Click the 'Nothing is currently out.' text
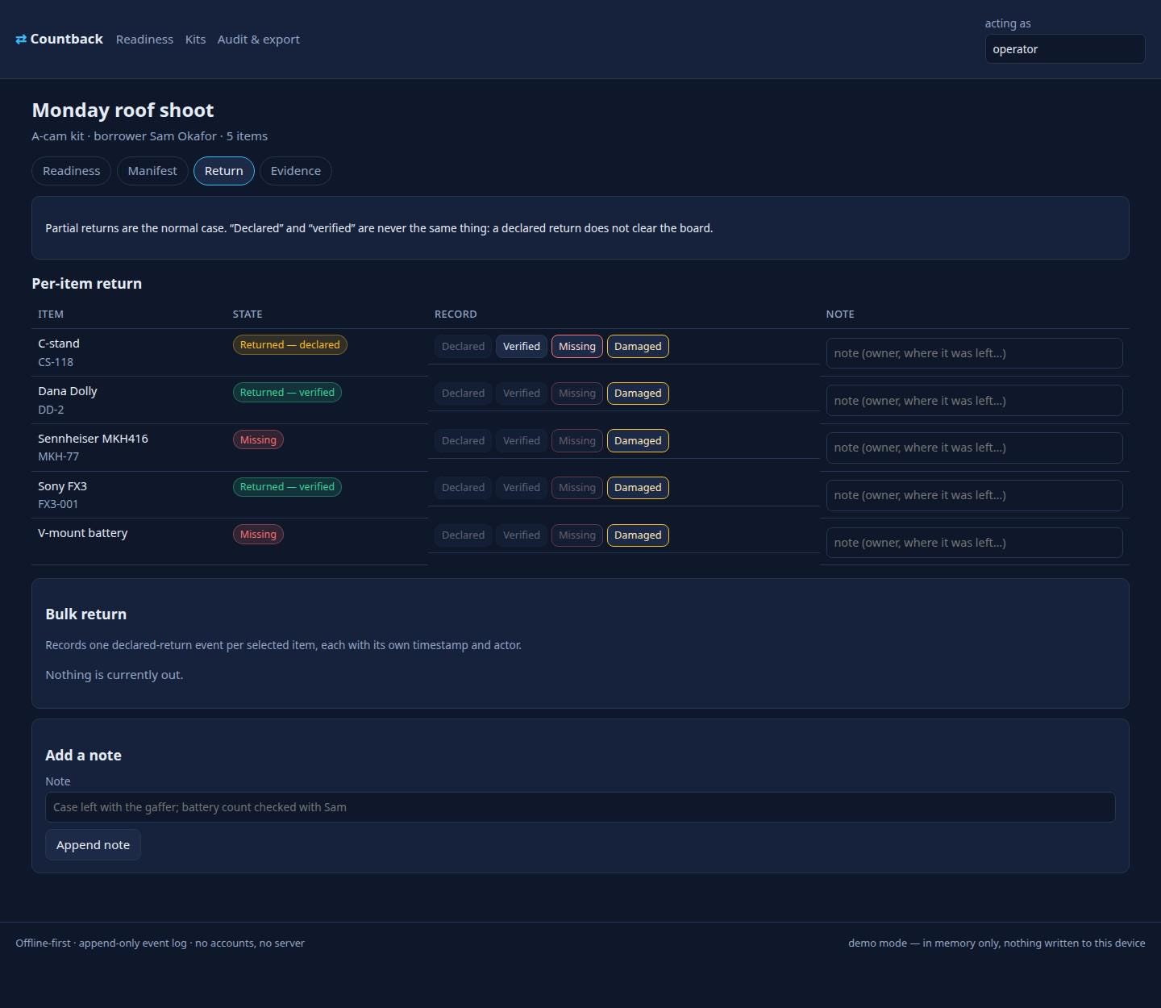1161x1008 pixels. click(x=114, y=675)
